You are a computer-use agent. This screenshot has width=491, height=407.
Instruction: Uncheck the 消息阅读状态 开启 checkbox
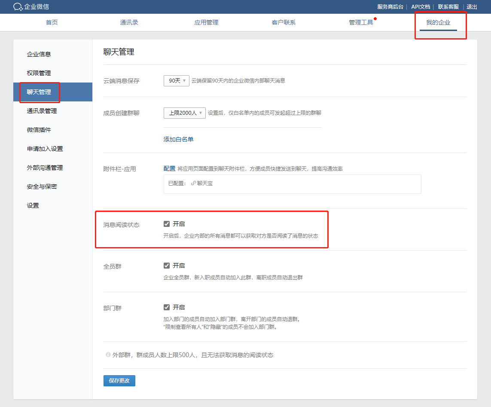(x=167, y=224)
